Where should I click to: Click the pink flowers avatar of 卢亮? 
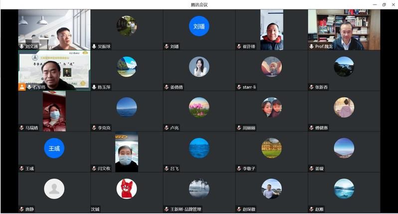point(199,107)
